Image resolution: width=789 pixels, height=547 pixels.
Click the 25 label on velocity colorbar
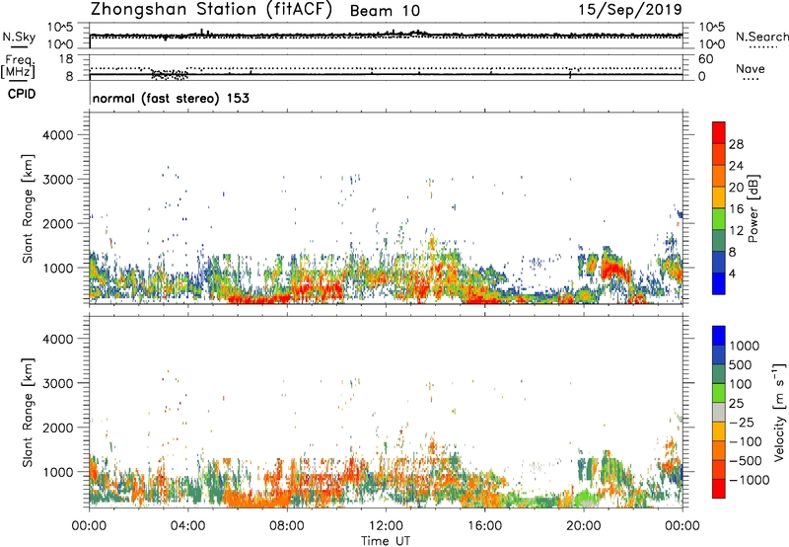pyautogui.click(x=736, y=404)
